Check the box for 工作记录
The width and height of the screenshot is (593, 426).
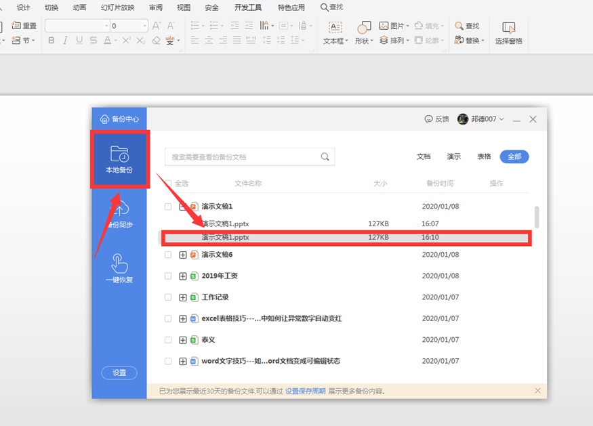coord(168,297)
